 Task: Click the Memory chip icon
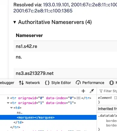click(112, 83)
